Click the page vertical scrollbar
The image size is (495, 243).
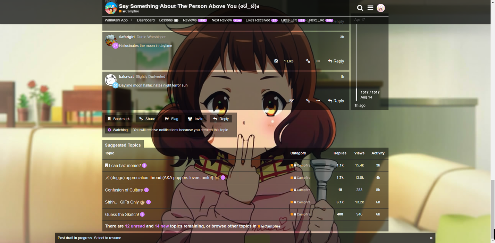[493, 209]
